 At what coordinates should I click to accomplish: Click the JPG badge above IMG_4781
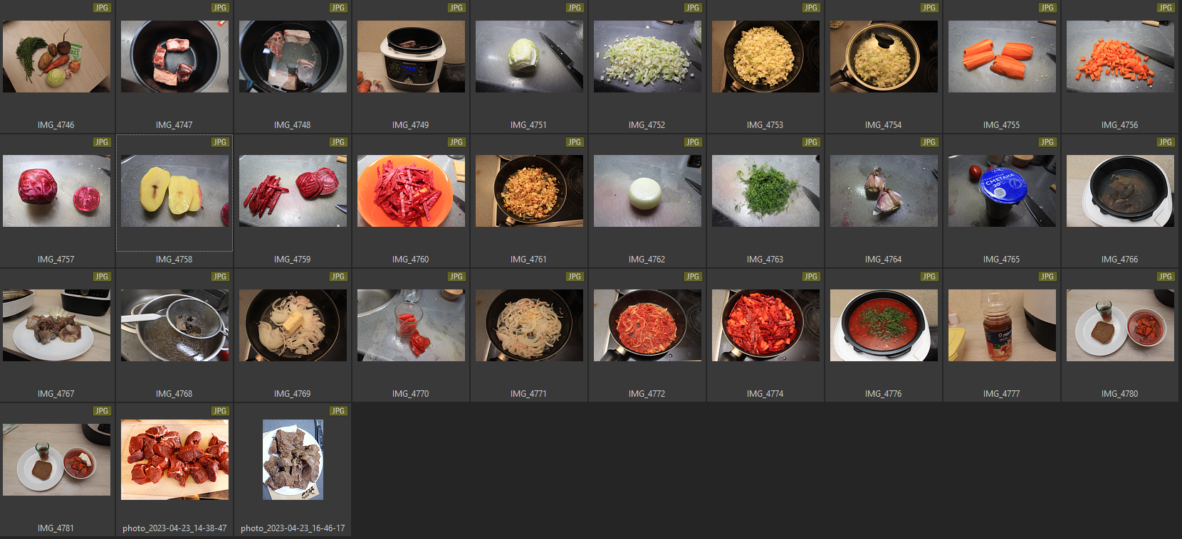point(101,411)
